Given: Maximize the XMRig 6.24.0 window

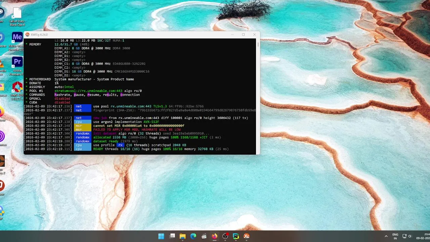Looking at the screenshot, I should [243, 35].
